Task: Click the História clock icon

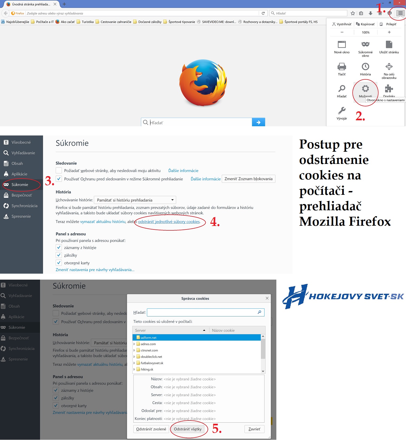Action: 365,67
